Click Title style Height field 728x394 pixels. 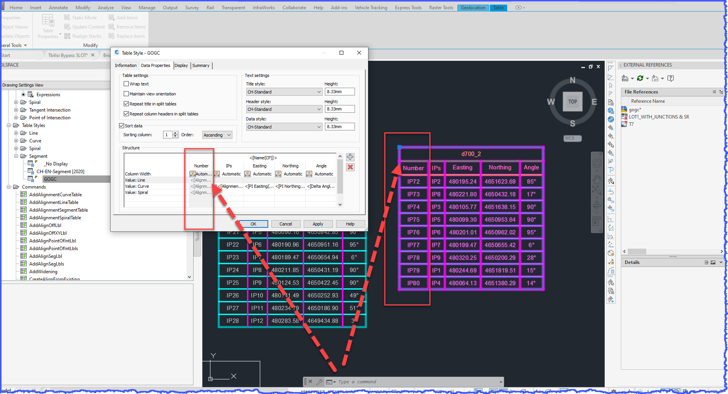[x=340, y=92]
